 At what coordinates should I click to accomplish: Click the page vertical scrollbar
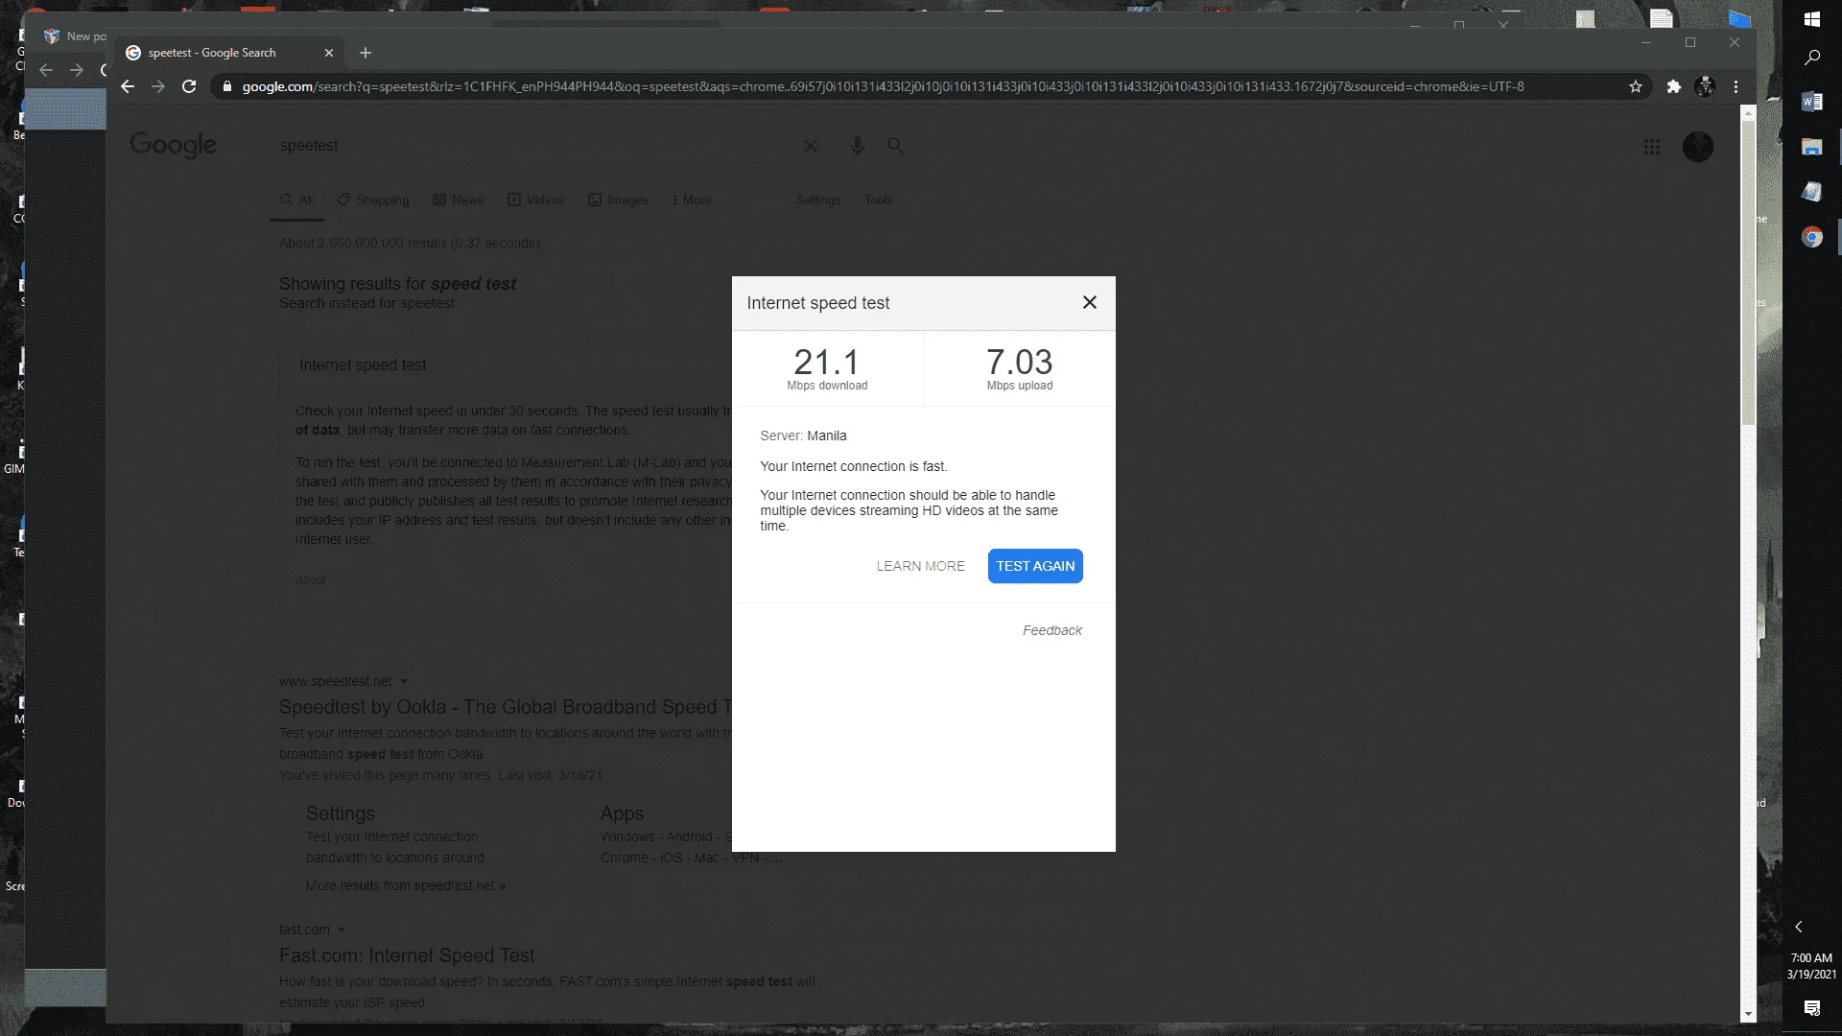(1748, 272)
